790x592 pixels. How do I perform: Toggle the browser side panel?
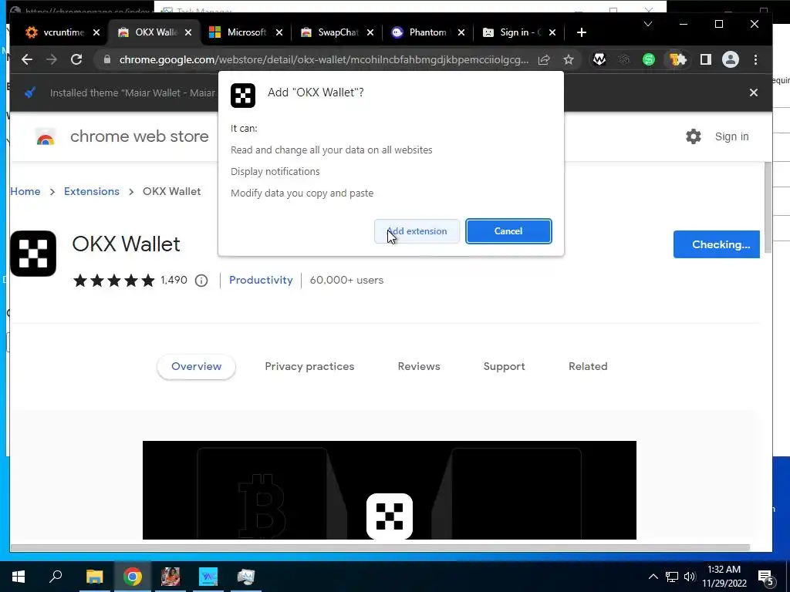[x=705, y=59]
